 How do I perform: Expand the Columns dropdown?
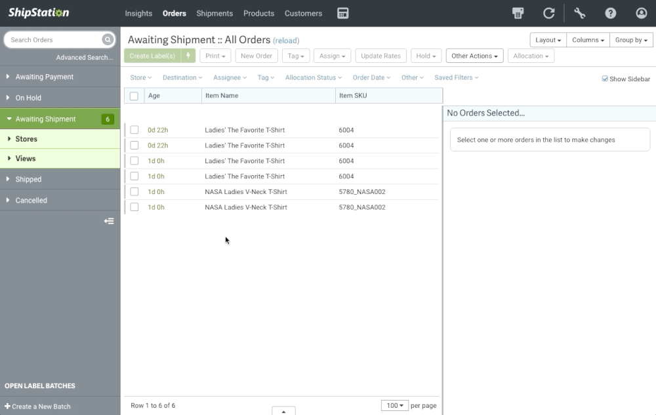click(x=588, y=40)
